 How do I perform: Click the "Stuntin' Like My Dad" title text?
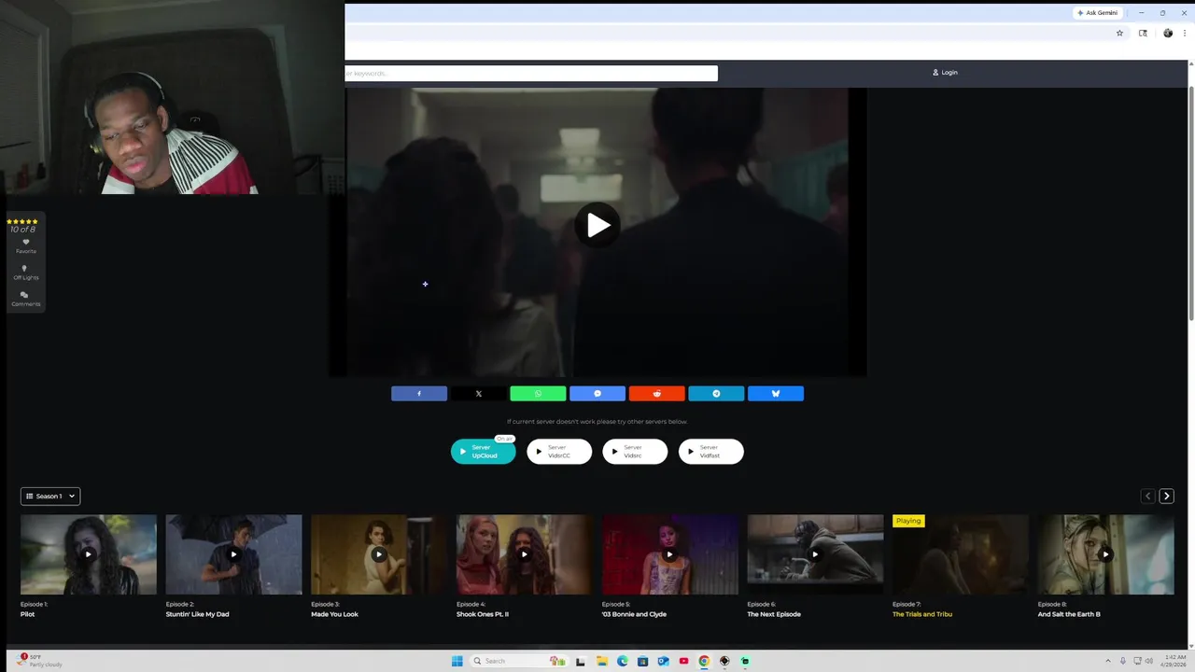point(197,614)
